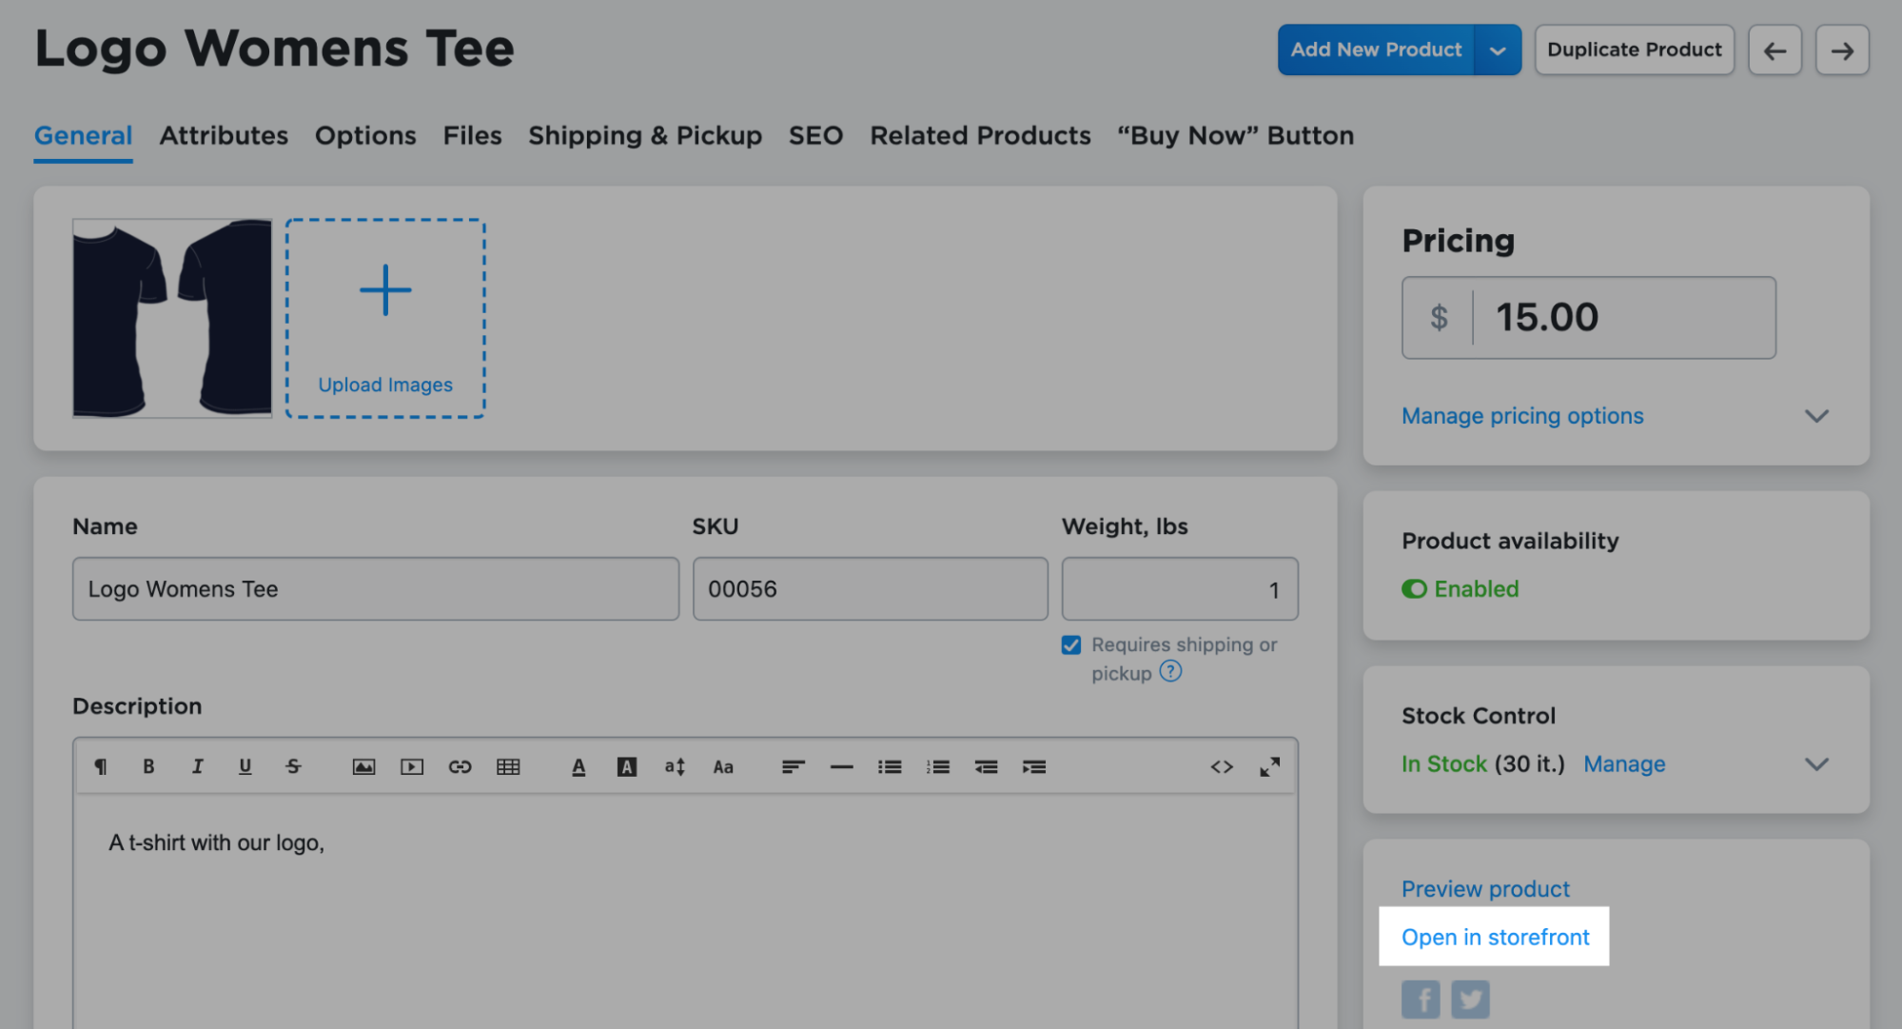This screenshot has width=1902, height=1029.
Task: Expand the Stock Control section chevron
Action: (x=1816, y=764)
